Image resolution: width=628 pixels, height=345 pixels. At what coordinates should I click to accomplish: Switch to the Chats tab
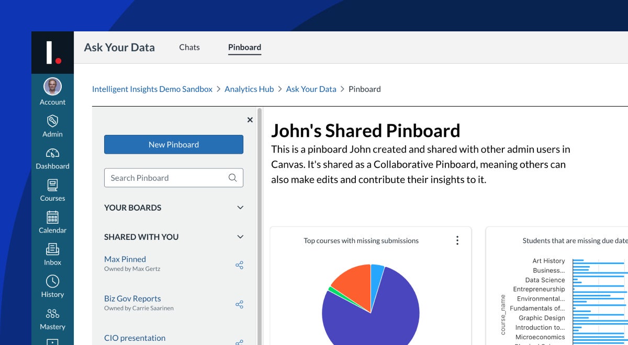click(x=189, y=47)
